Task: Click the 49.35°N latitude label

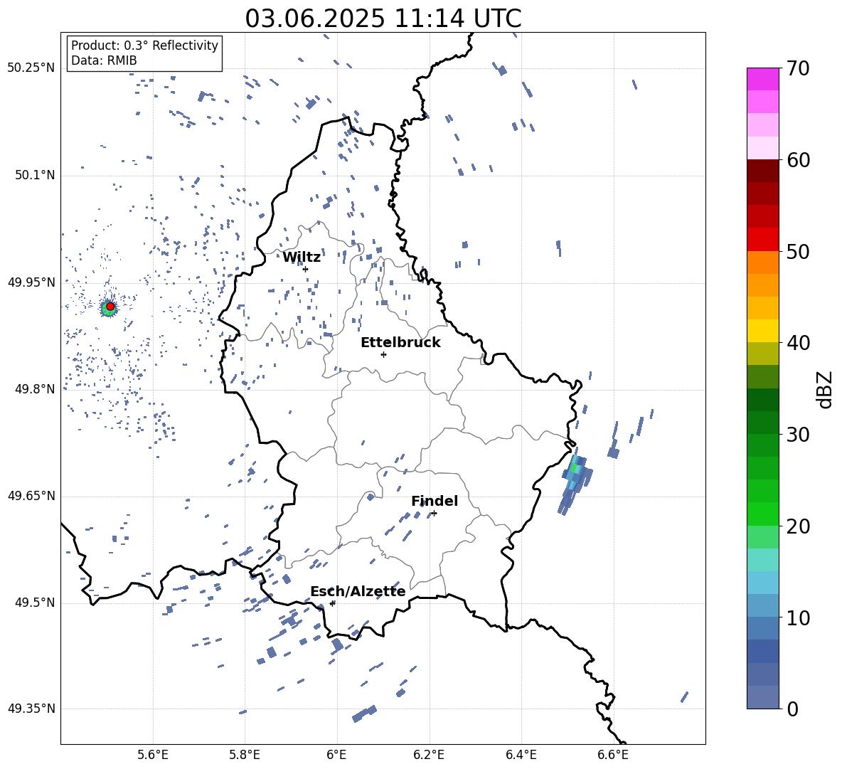Action: [x=31, y=709]
